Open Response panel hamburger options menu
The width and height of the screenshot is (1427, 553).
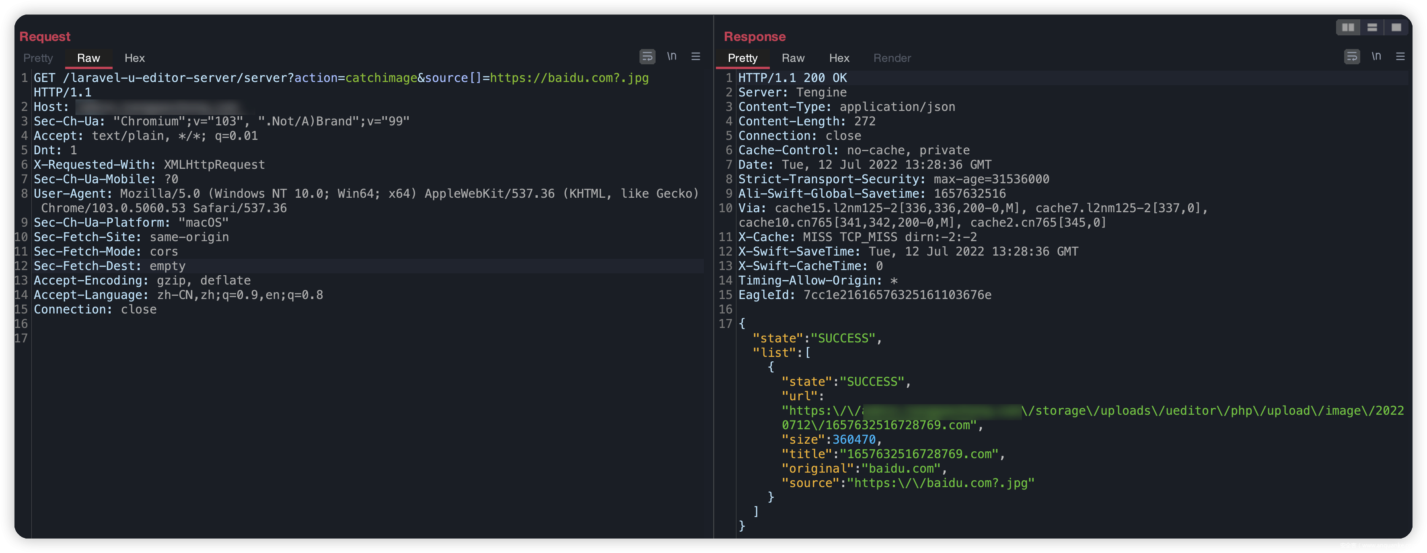pyautogui.click(x=1400, y=56)
